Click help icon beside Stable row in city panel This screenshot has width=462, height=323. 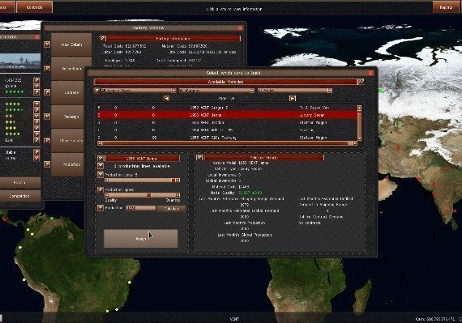[x=36, y=152]
